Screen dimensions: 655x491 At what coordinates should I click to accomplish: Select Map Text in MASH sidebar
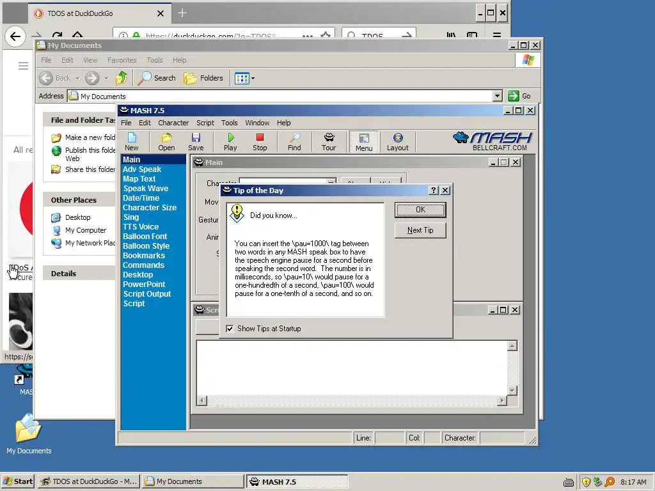click(x=139, y=179)
